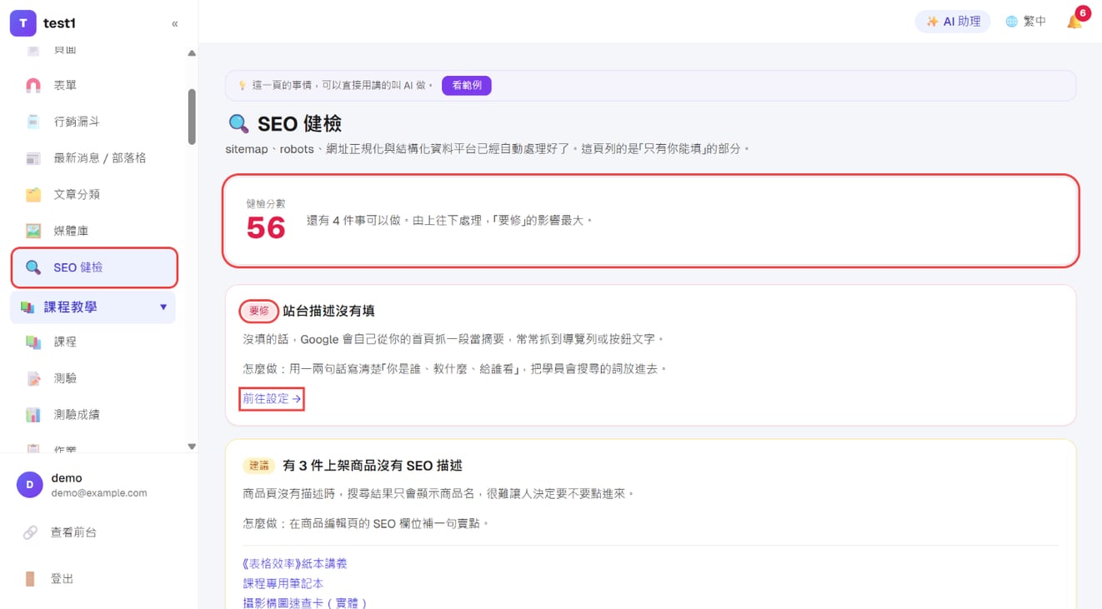Click the 查看前台 link icon
1102x609 pixels.
30,532
